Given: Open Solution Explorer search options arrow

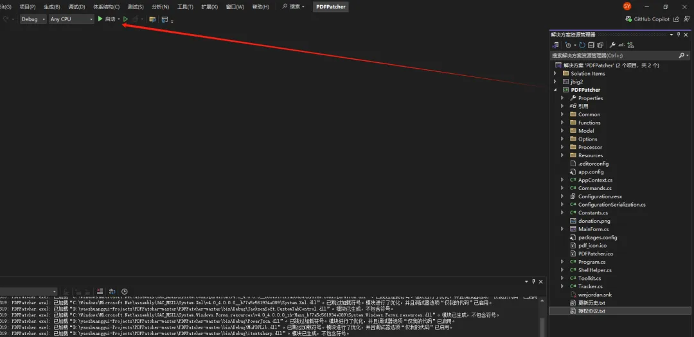Looking at the screenshot, I should (x=687, y=56).
